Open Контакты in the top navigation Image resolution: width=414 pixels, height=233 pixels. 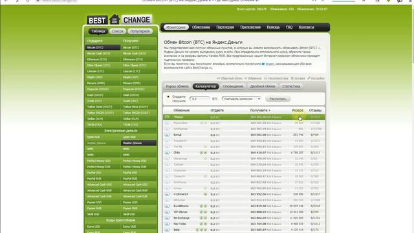point(306,27)
